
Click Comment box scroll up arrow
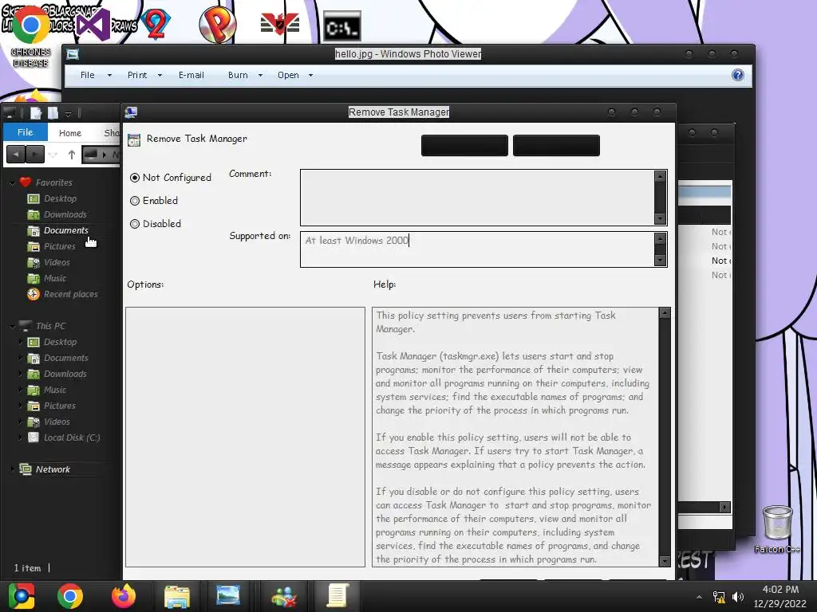[660, 176]
